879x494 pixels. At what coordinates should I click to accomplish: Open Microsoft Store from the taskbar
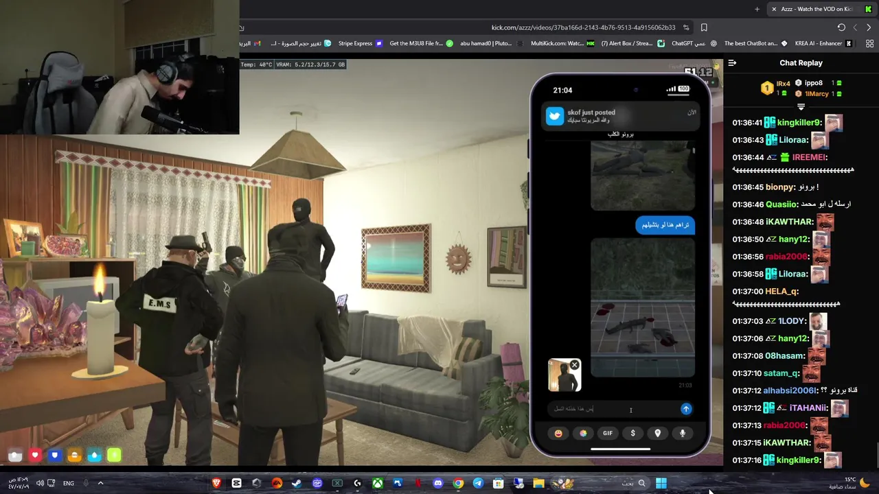tap(498, 483)
